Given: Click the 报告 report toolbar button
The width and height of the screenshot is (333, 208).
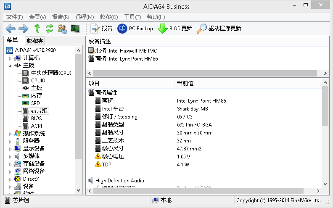Looking at the screenshot, I should coord(102,29).
